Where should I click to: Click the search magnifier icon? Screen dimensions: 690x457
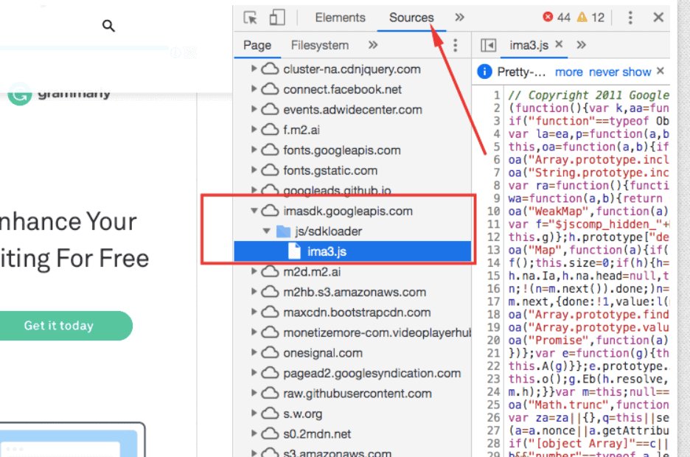(109, 27)
